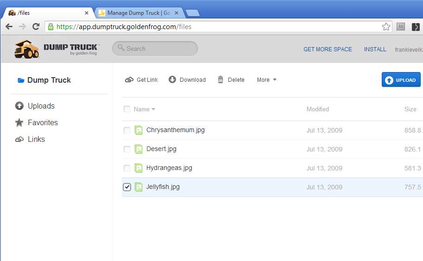Click the Links cloud icon in sidebar
This screenshot has width=423, height=261.
[x=19, y=140]
